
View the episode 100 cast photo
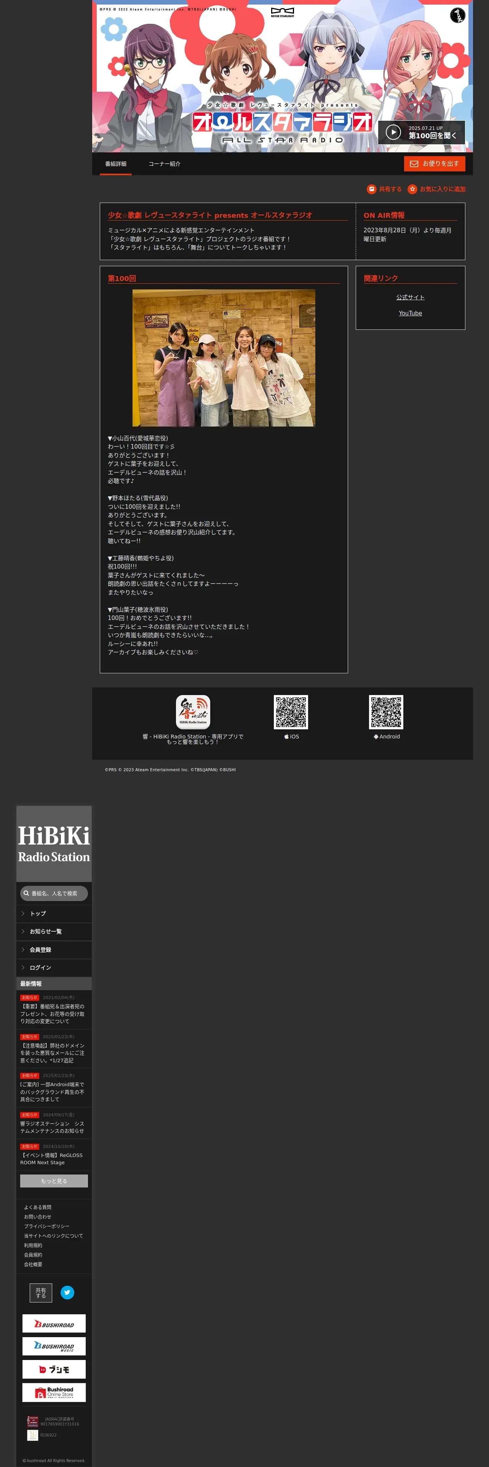click(224, 358)
